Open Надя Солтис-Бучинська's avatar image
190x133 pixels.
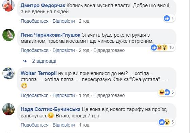pos(9,109)
